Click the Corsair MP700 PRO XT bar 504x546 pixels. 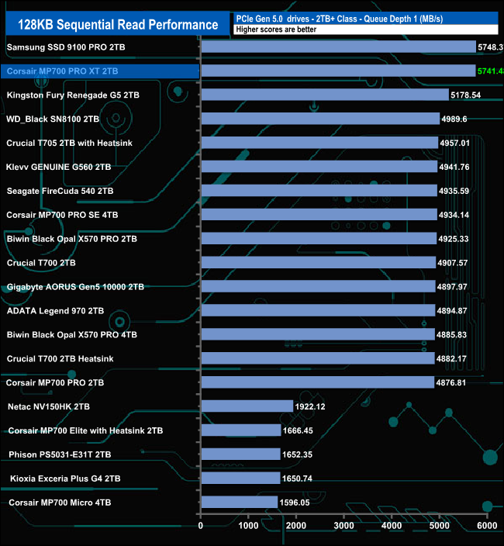338,71
